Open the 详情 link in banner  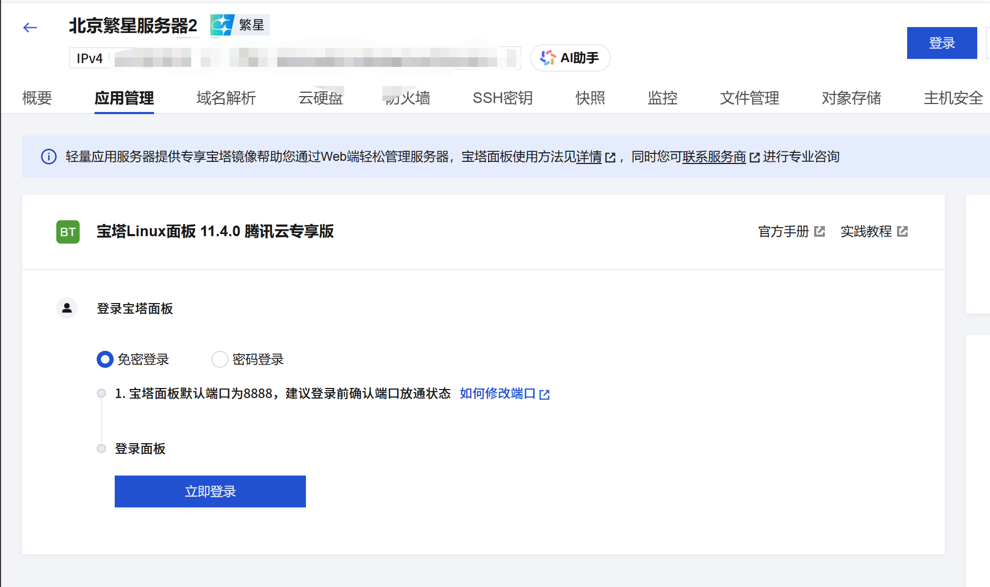click(589, 157)
